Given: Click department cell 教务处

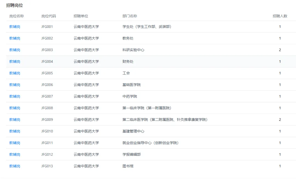Looking at the screenshot, I should [x=128, y=39].
